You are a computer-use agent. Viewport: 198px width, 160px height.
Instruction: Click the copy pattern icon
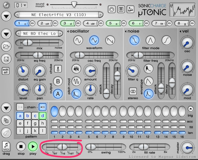click(6, 120)
